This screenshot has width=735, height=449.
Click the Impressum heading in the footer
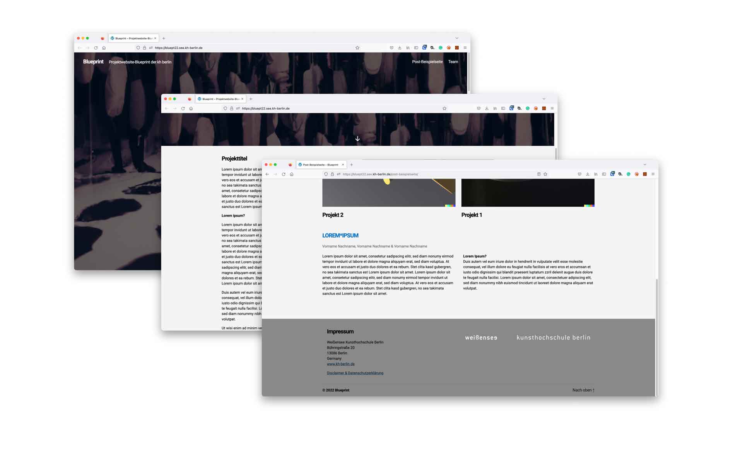coord(340,332)
